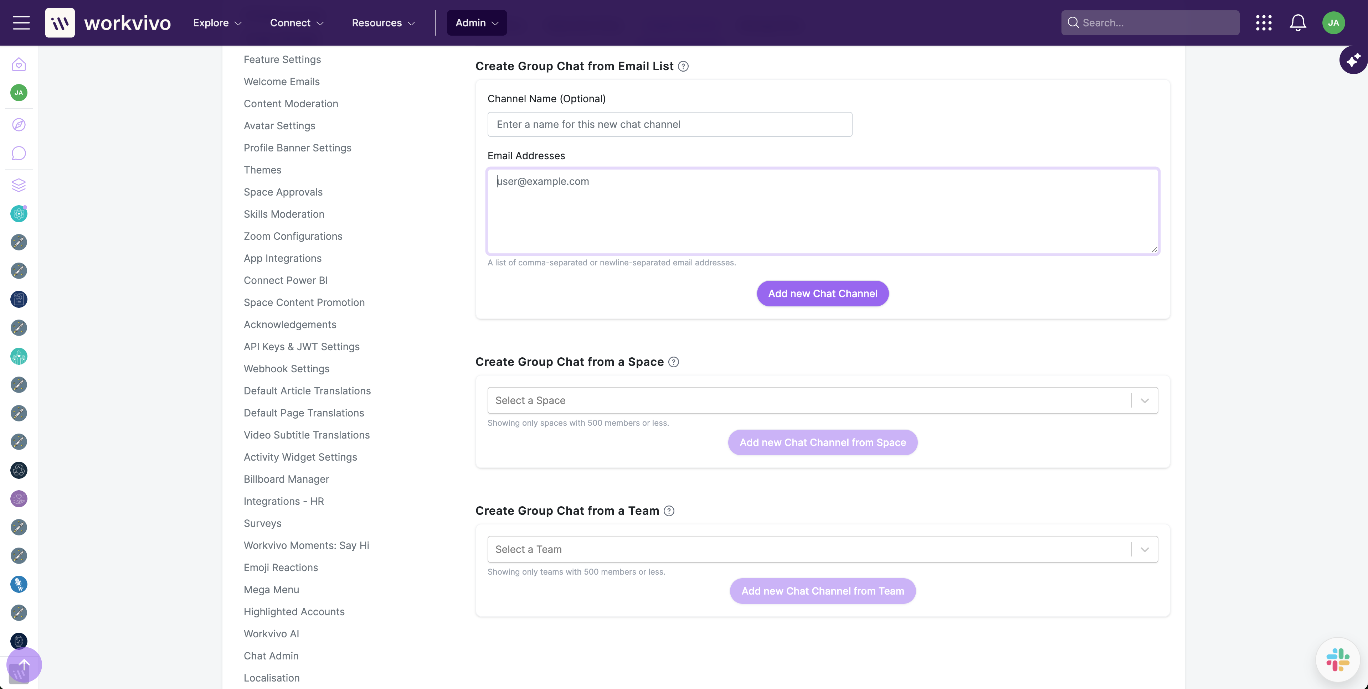1368x689 pixels.
Task: Expand the Explore menu
Action: (217, 23)
